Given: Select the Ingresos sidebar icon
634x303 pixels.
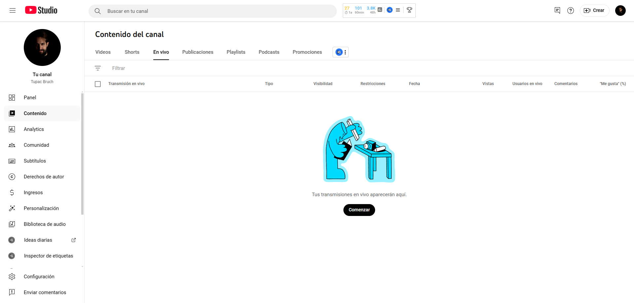Looking at the screenshot, I should coord(12,192).
